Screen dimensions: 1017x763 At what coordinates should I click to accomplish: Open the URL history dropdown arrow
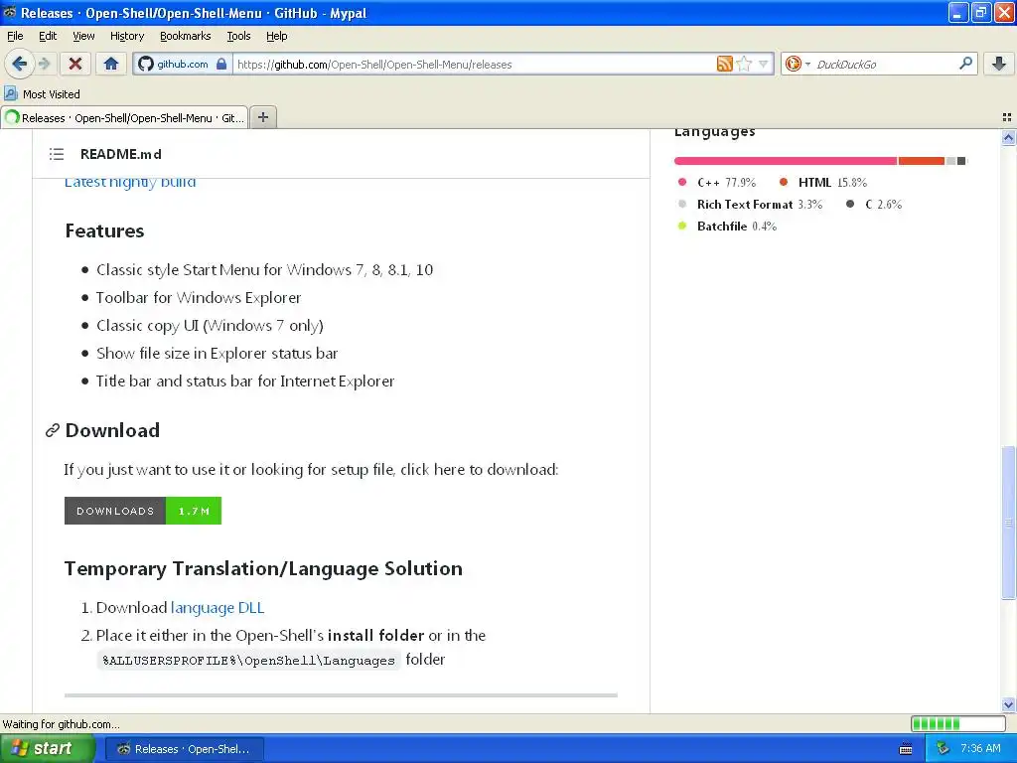click(764, 64)
